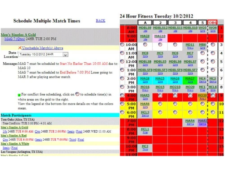Screen dimensions: 225x169
Task: Open MCL3 match at 6:00 PM
Action: click(x=145, y=112)
